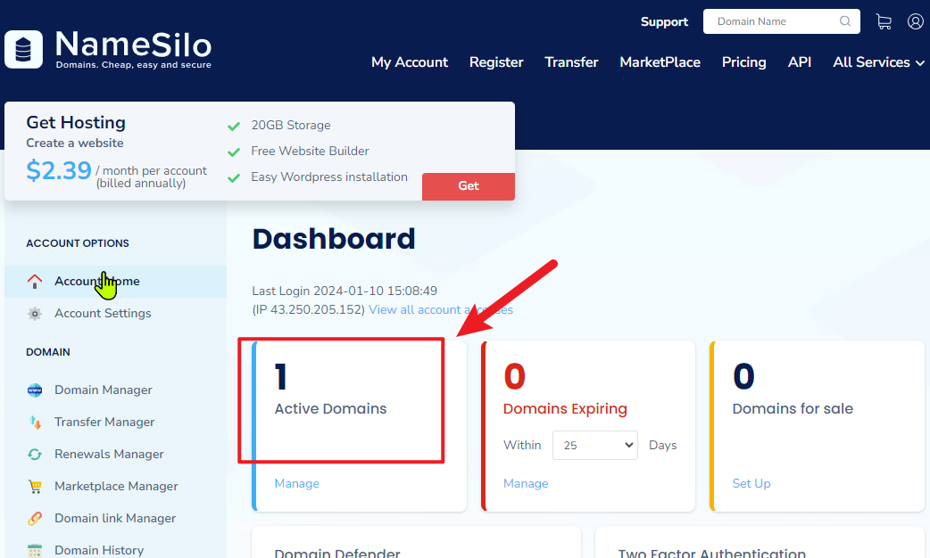Open Domain Manager from the sidebar

(x=104, y=390)
